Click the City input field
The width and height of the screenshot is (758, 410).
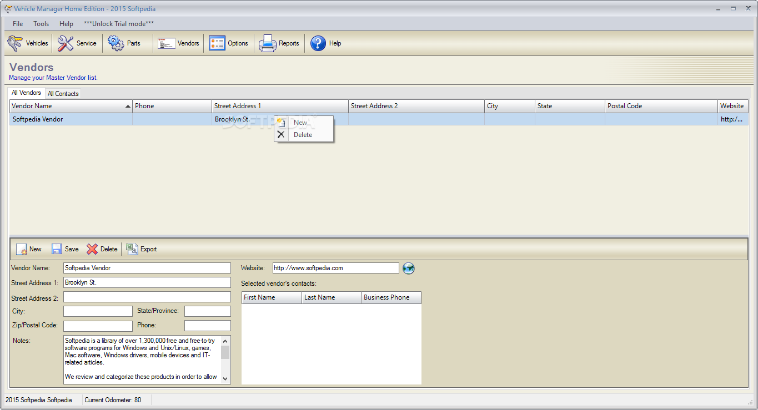tap(98, 311)
